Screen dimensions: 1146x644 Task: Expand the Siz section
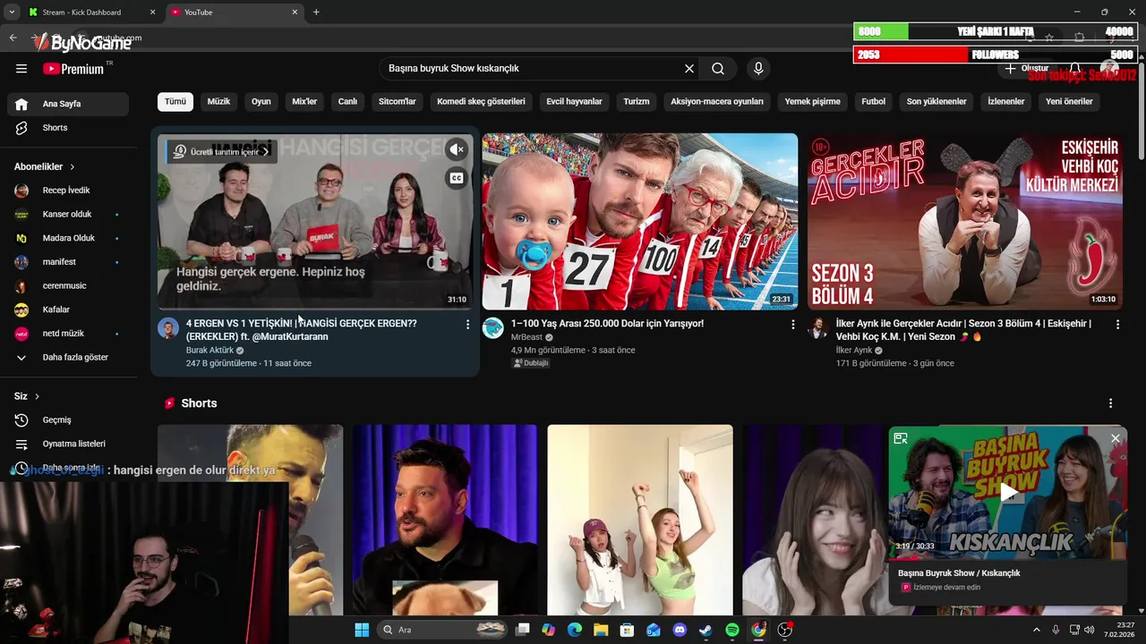27,396
